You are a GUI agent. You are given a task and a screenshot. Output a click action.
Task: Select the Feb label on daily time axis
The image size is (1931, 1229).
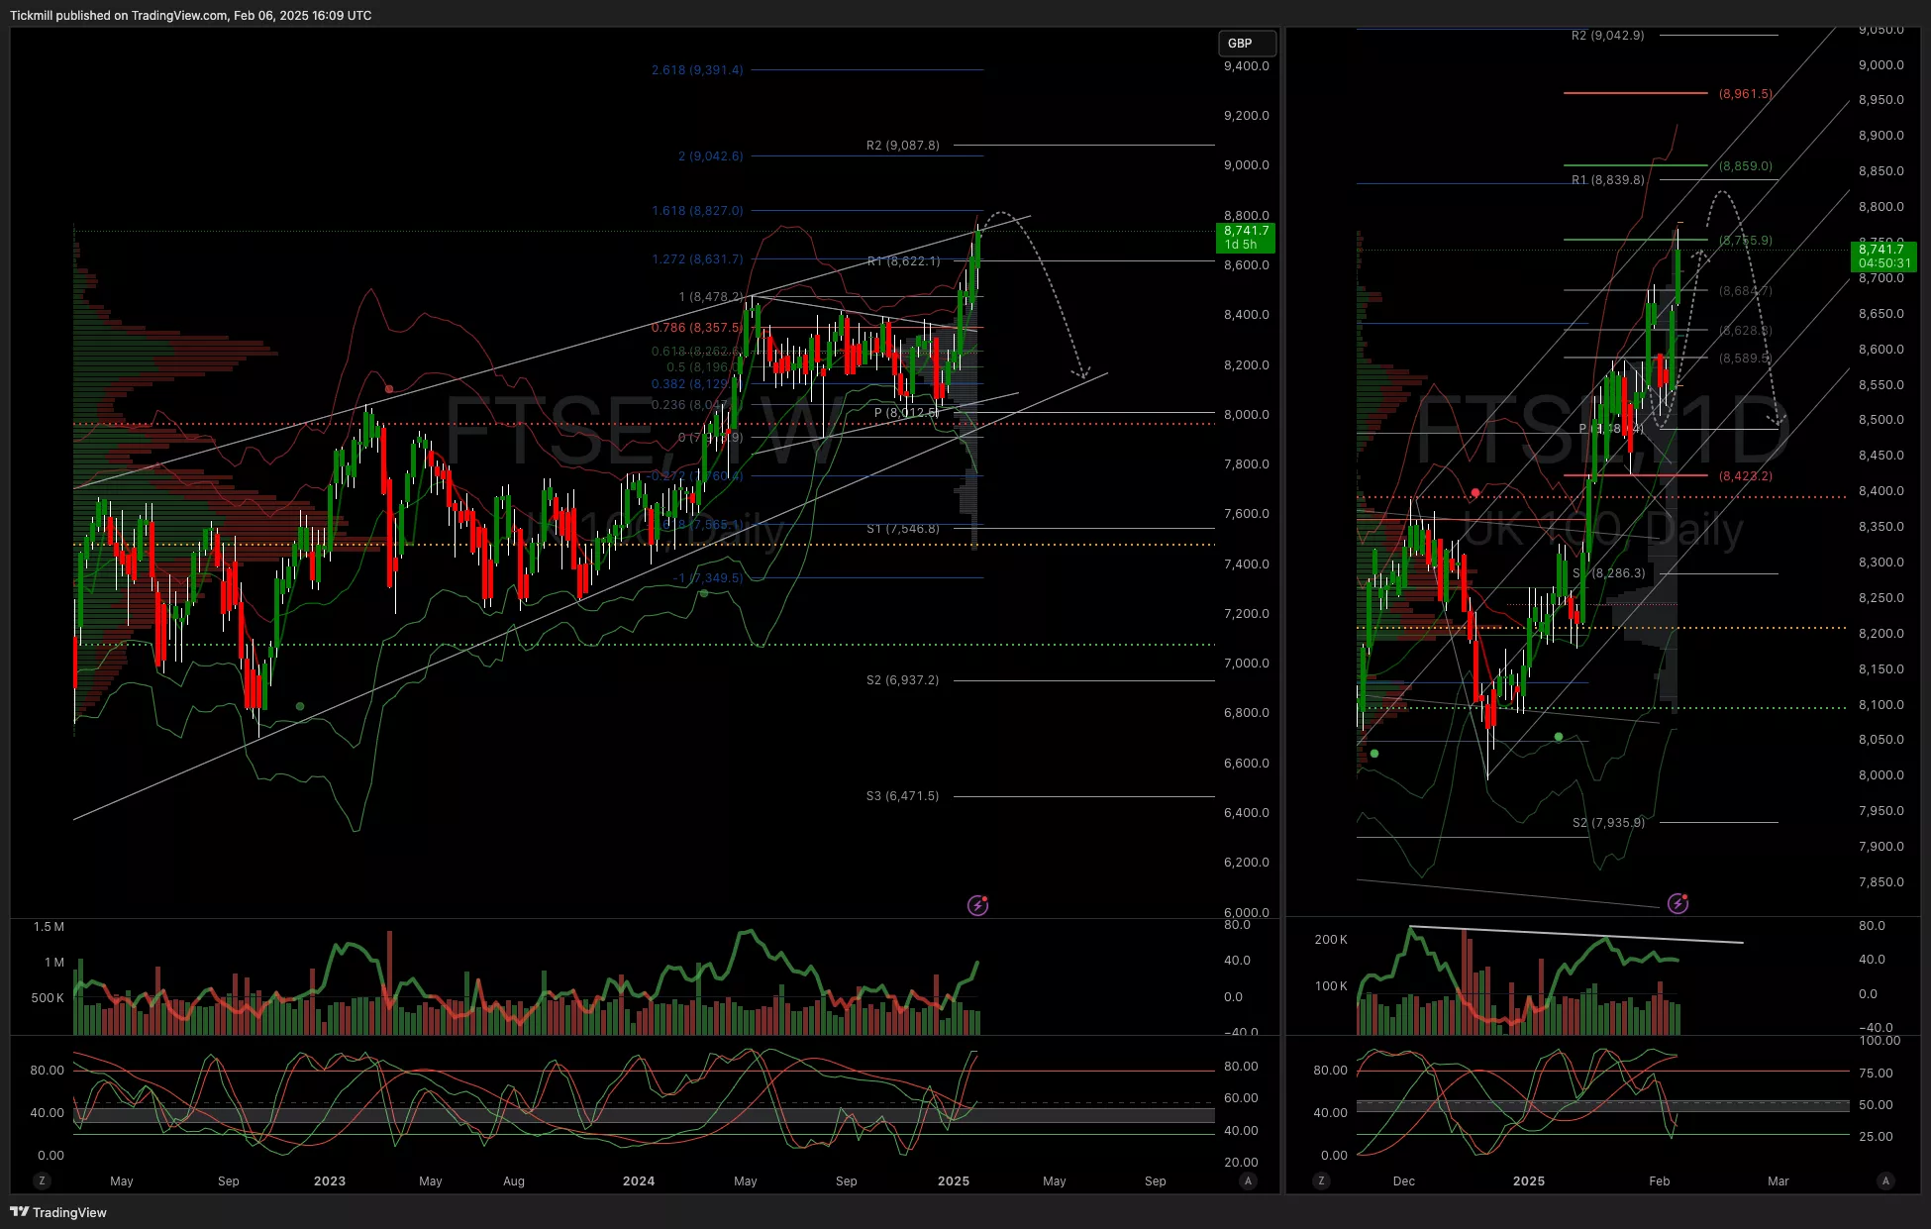(1659, 1180)
